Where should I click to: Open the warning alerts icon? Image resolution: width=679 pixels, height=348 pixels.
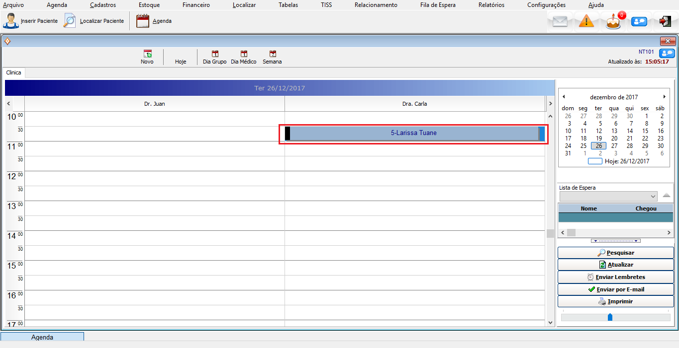click(x=586, y=22)
